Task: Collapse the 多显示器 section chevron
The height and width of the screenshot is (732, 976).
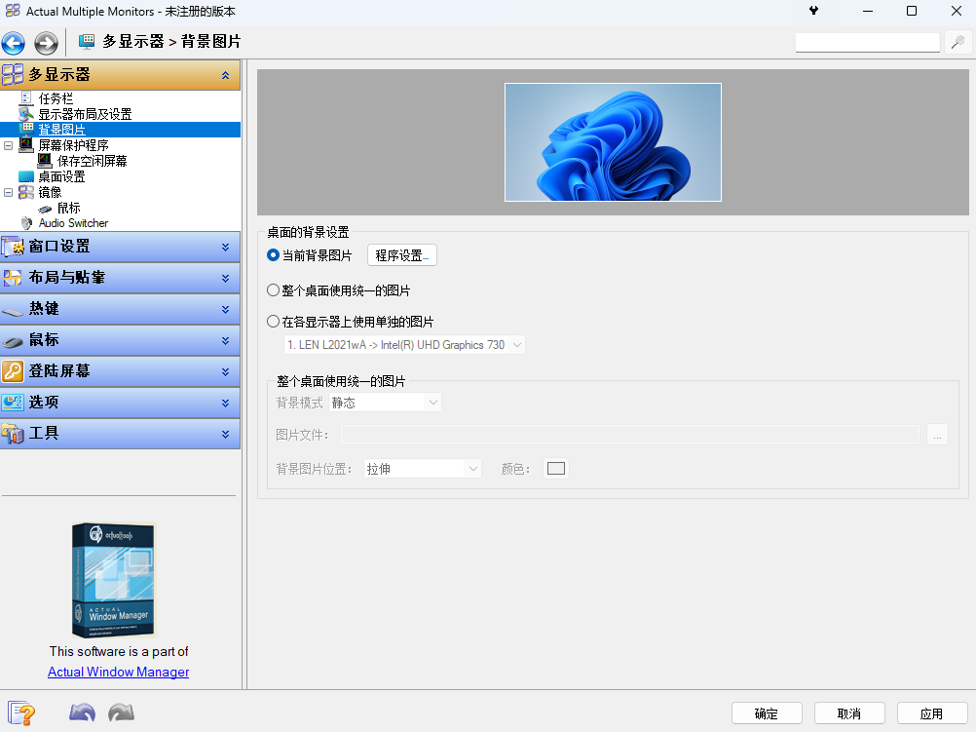Action: 225,75
